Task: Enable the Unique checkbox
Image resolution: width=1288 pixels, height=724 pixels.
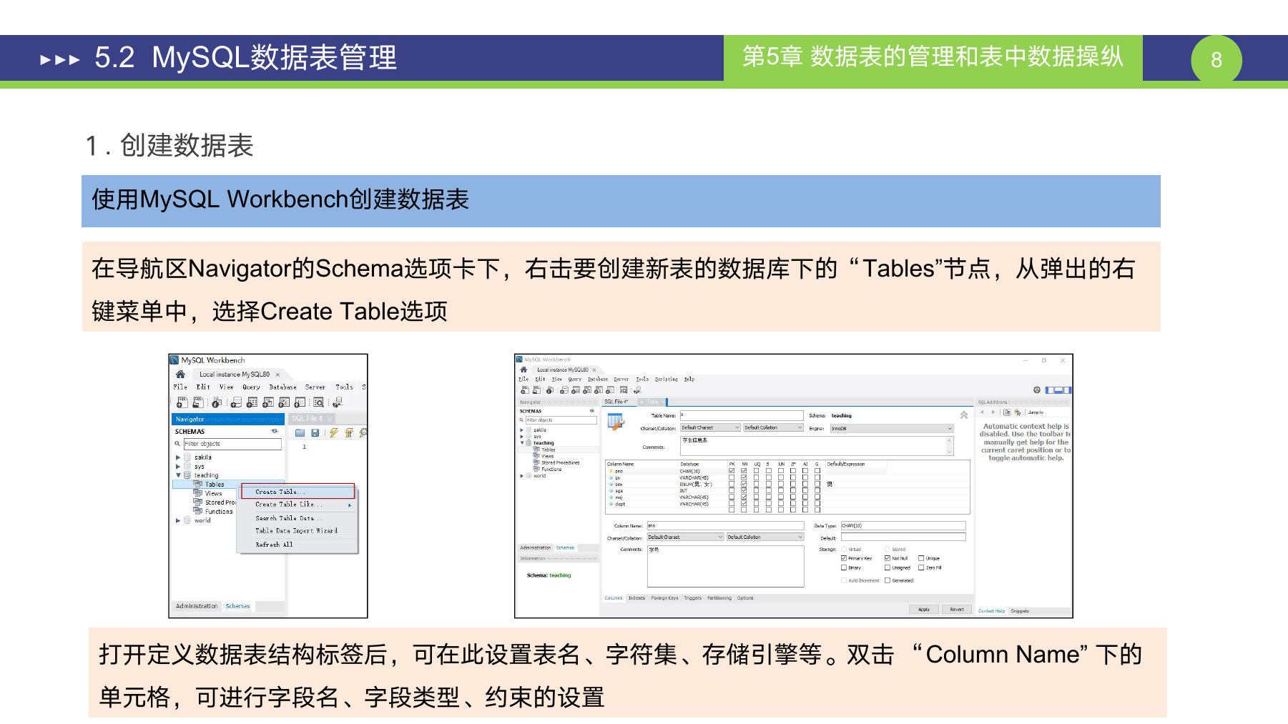Action: tap(921, 558)
